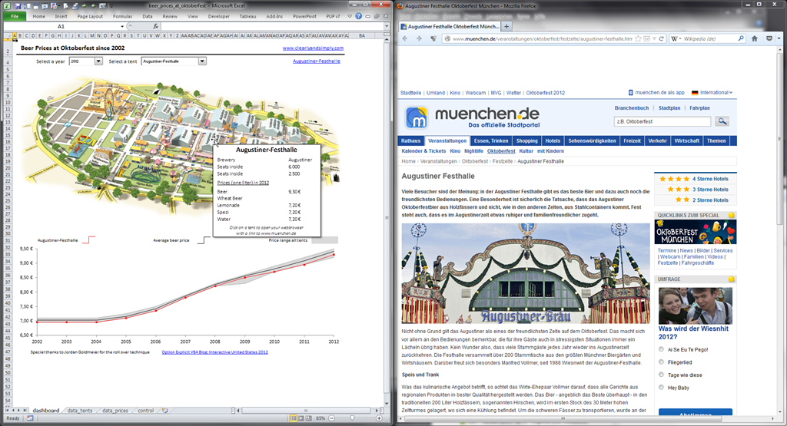Select the 'Hey Baby' radio option

tap(661, 387)
